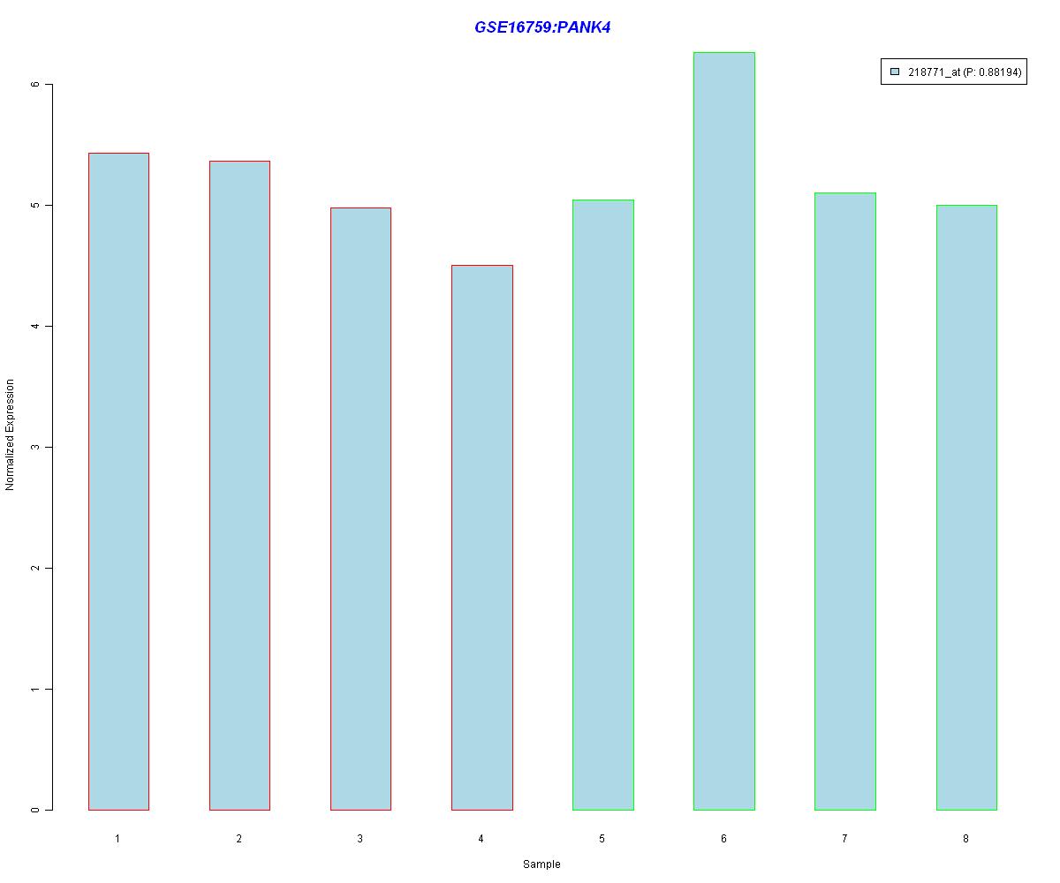
Task: Click x-axis label 8
Action: (965, 838)
